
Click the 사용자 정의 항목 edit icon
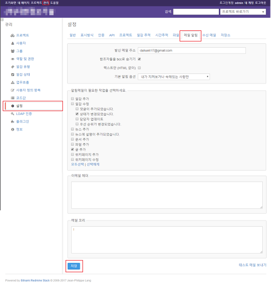12,91
